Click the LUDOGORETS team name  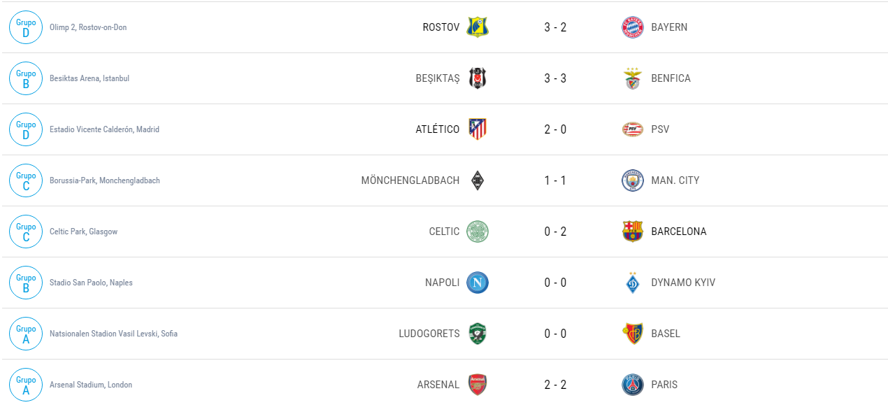click(429, 334)
